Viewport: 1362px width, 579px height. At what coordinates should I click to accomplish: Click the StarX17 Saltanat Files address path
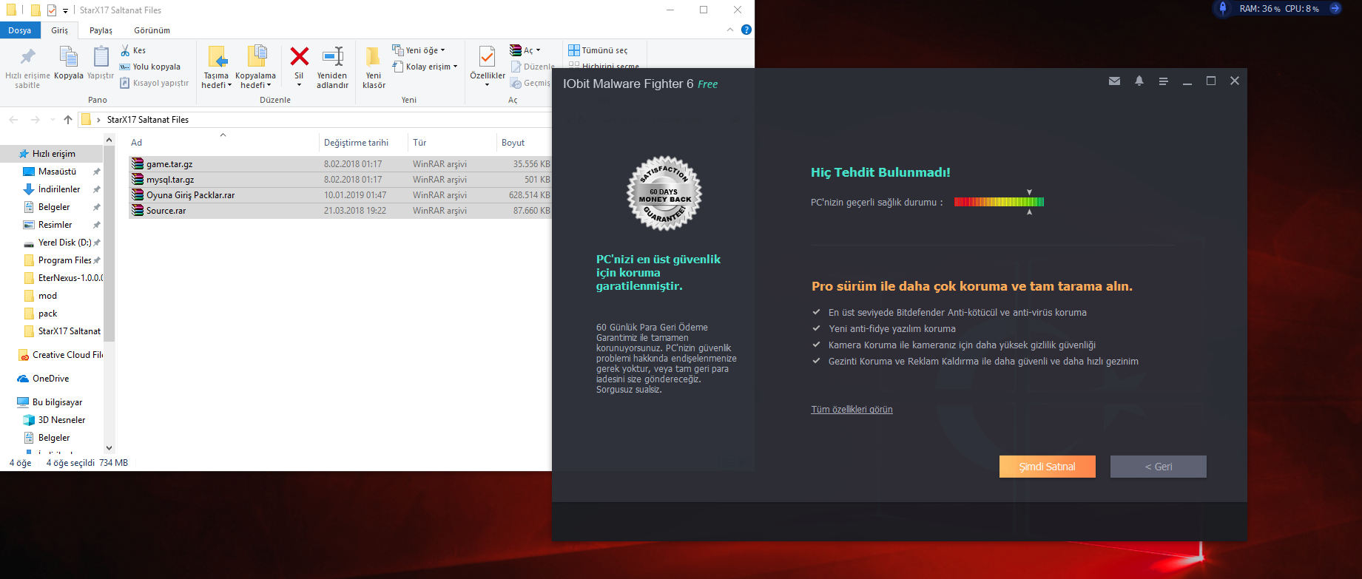[148, 119]
